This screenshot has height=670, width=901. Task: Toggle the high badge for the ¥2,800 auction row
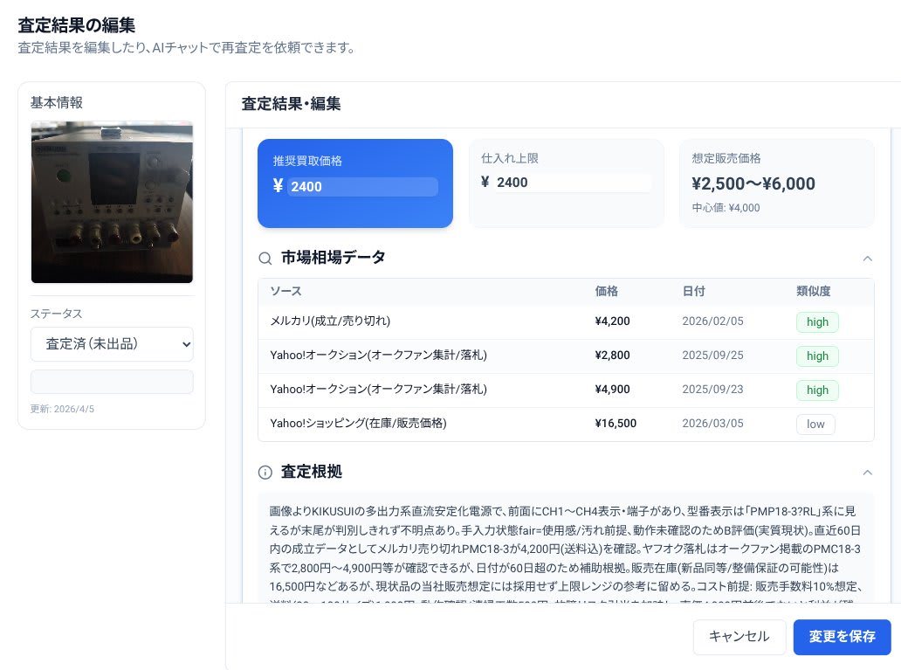817,356
